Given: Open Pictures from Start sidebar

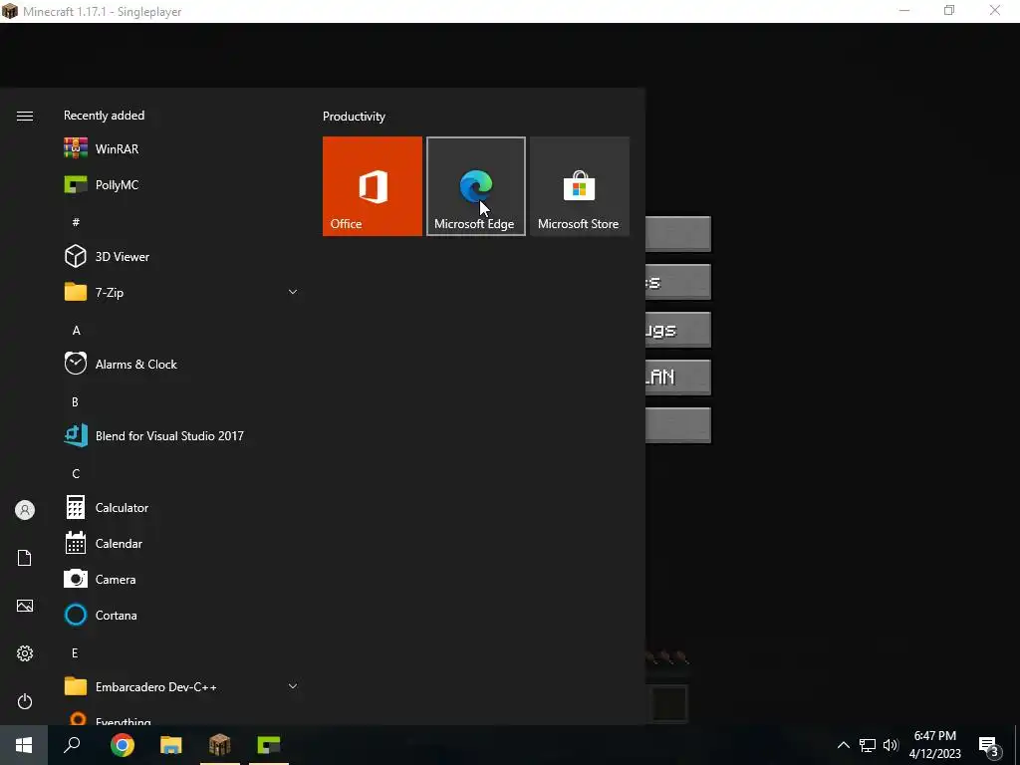Looking at the screenshot, I should click(x=25, y=606).
